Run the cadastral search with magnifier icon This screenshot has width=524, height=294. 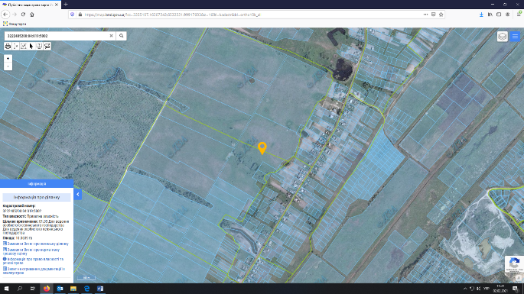122,36
